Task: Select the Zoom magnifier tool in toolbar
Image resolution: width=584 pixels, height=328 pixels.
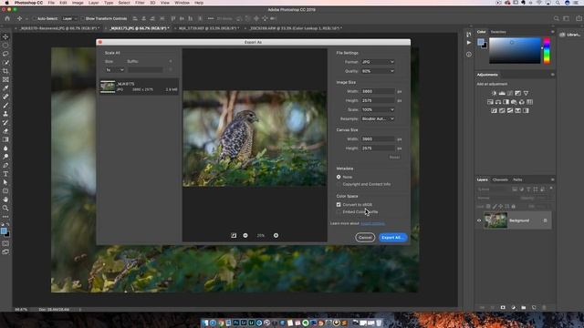Action: 5,208
